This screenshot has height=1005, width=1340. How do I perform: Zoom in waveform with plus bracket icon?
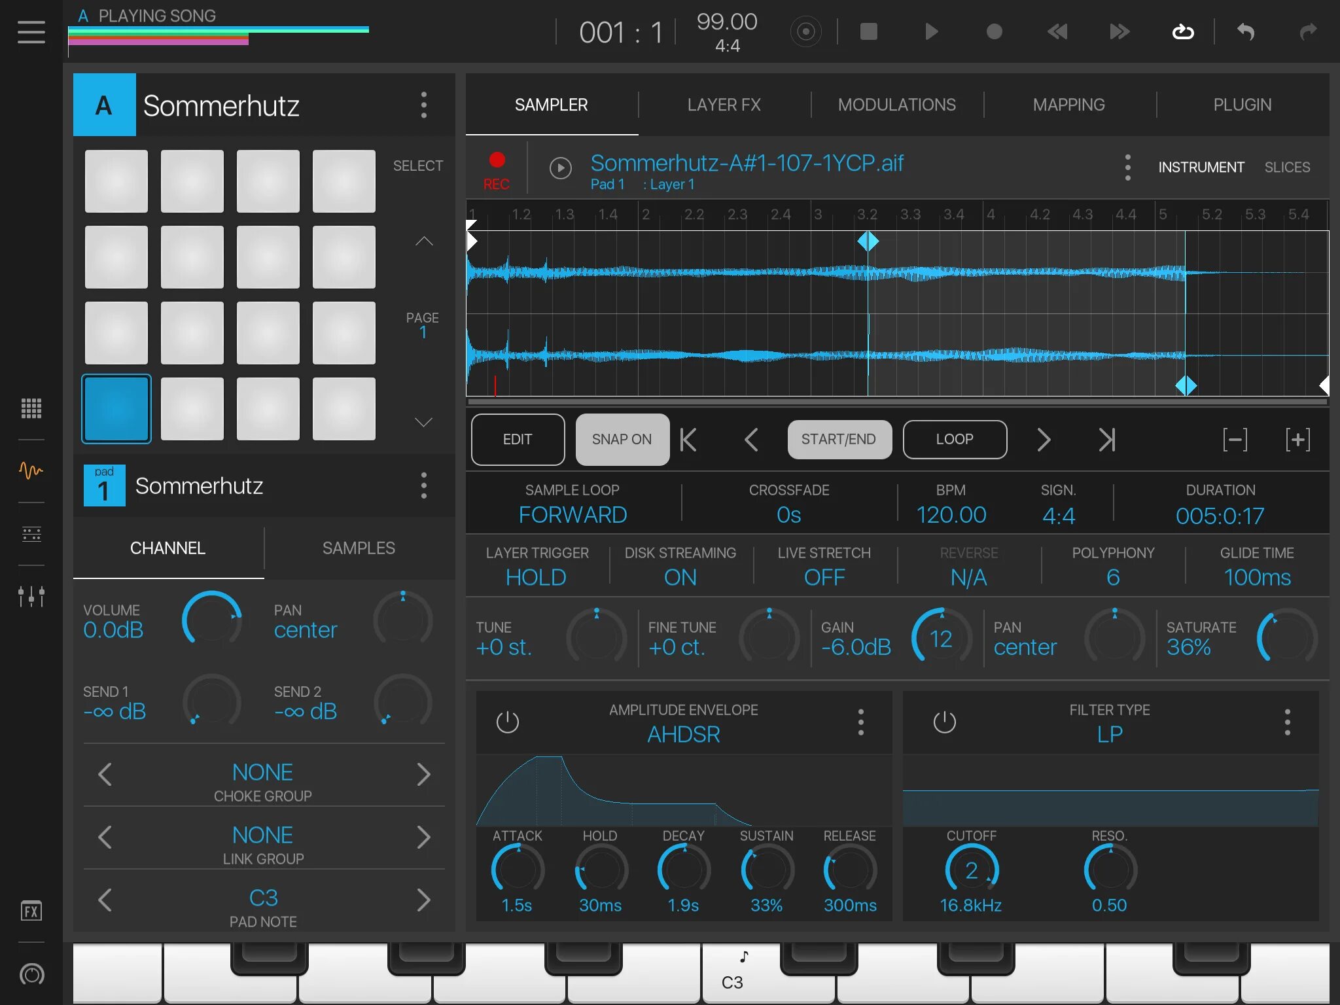coord(1297,440)
